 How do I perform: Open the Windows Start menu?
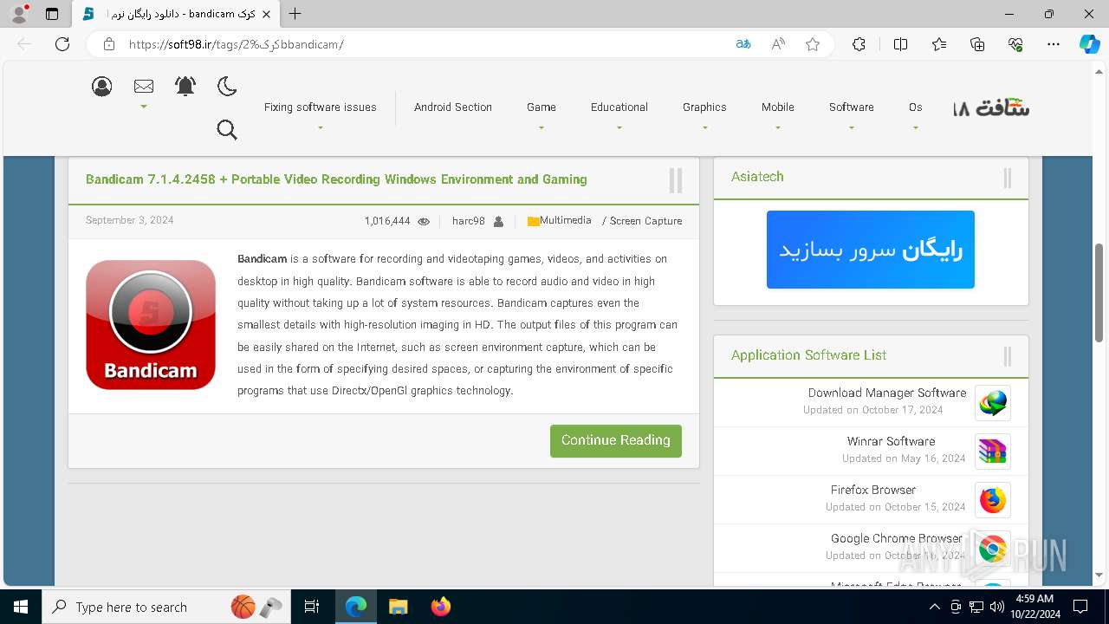coord(21,607)
